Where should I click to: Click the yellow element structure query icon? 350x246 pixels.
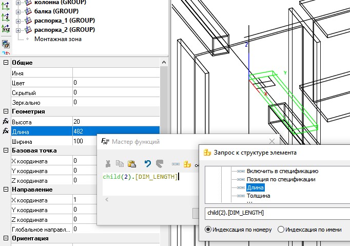pyautogui.click(x=187, y=164)
